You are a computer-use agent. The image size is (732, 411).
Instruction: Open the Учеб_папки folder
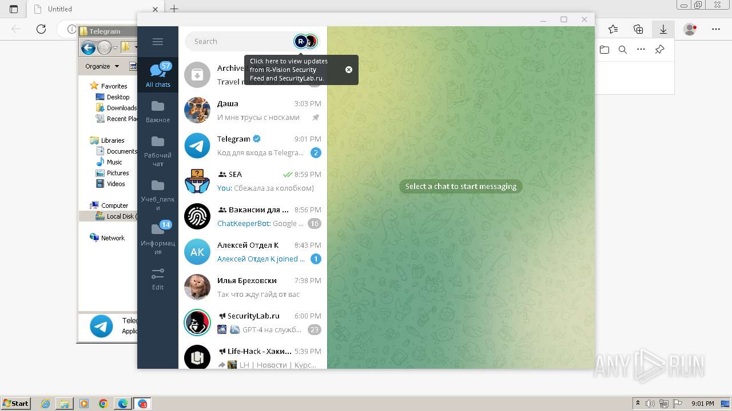point(158,195)
